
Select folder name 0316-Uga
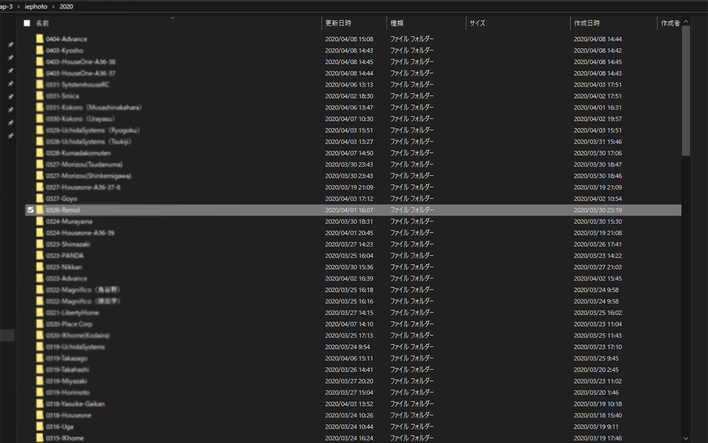coord(60,426)
